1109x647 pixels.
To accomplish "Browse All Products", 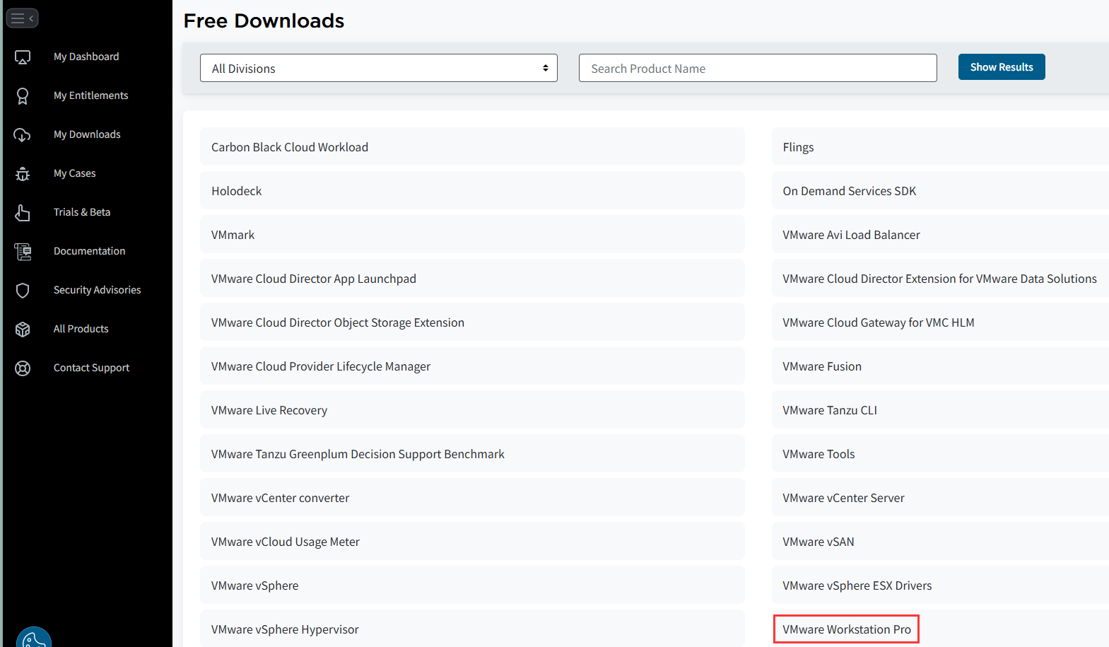I will (x=81, y=329).
